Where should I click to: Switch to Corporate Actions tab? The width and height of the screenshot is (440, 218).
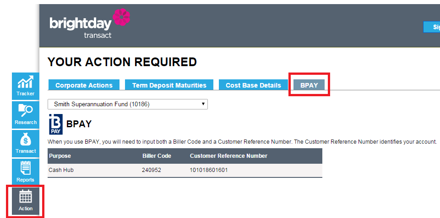84,85
